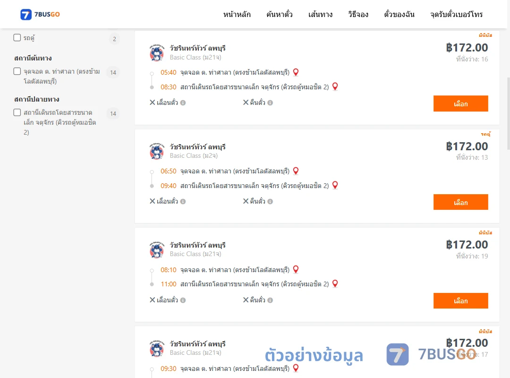Click วัชรินทร์ทัวร์ ลพบุรี name on 06:50 trip
The image size is (510, 378).
tap(197, 147)
